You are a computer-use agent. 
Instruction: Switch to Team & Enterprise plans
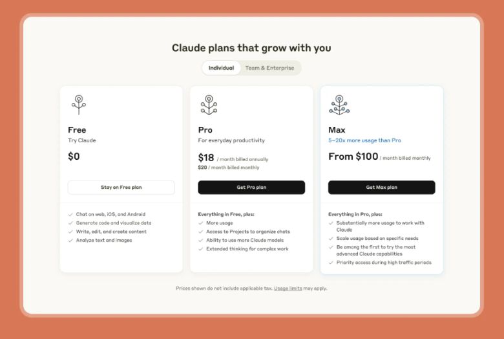[x=269, y=68]
